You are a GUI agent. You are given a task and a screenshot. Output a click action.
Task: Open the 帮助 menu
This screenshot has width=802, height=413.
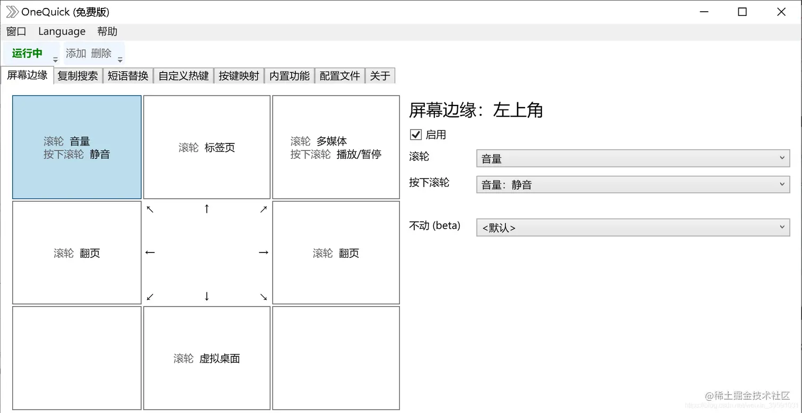coord(107,31)
